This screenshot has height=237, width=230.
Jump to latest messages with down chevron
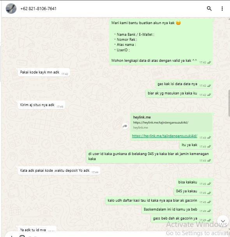click(223, 221)
